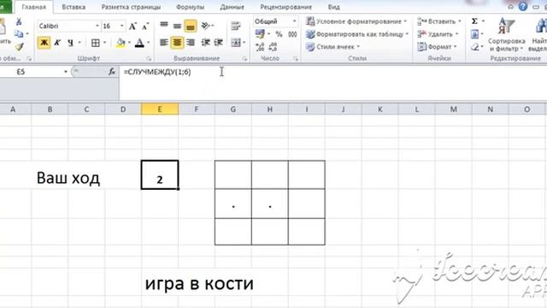Open Форматировать как таблицу menu
Image resolution: width=547 pixels, height=308 pixels.
coord(357,34)
